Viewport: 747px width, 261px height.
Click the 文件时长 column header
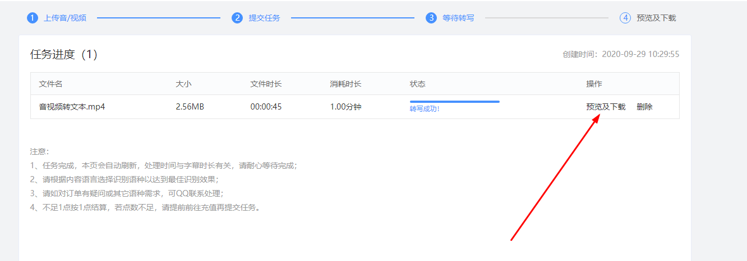(266, 84)
